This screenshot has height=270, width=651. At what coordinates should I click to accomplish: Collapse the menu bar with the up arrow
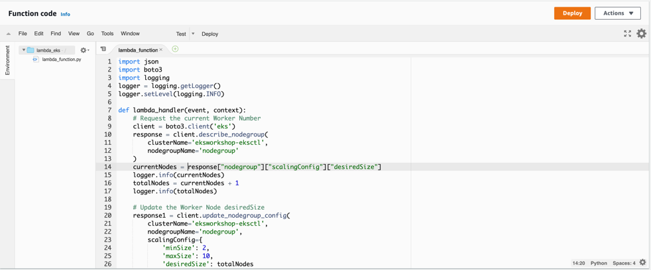tap(9, 34)
